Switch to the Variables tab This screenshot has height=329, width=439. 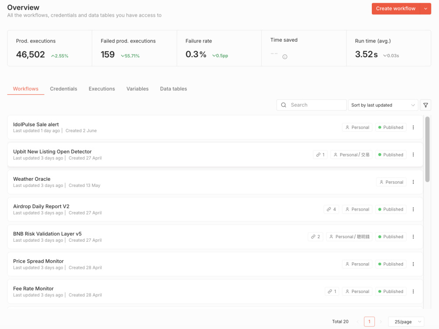pos(137,89)
